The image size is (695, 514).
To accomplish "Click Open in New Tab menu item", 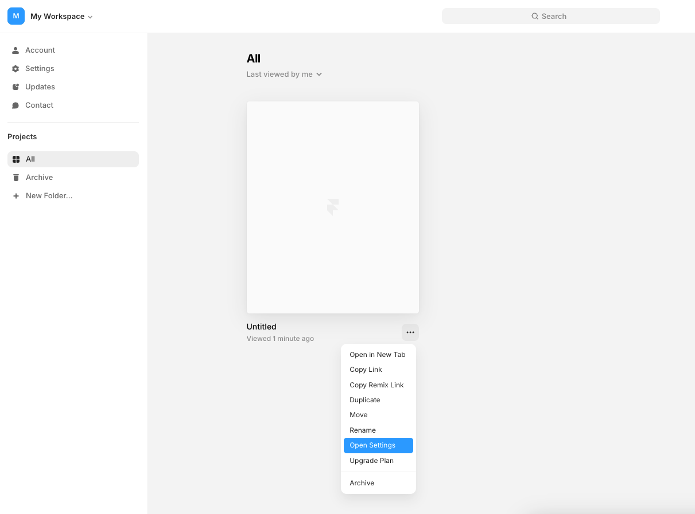I will coord(378,355).
